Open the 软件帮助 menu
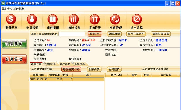Image resolution: width=181 pixels, height=110 pixels. [x=19, y=9]
